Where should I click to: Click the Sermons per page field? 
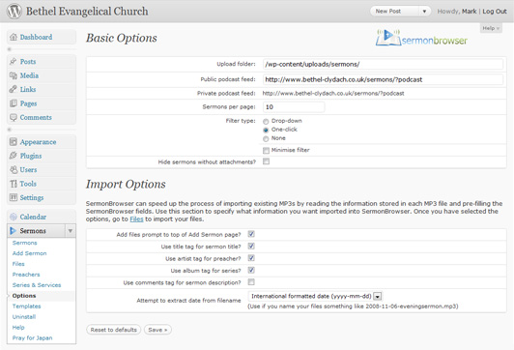(294, 107)
